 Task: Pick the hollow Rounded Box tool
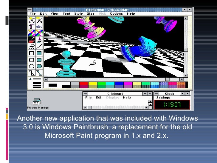tap(32, 60)
